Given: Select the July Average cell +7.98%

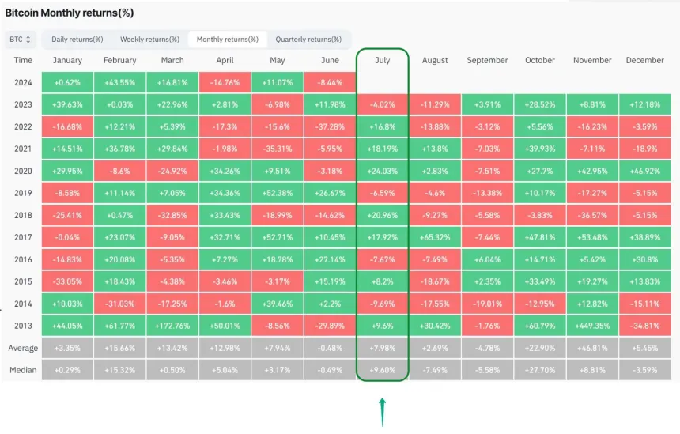Looking at the screenshot, I should pyautogui.click(x=383, y=347).
